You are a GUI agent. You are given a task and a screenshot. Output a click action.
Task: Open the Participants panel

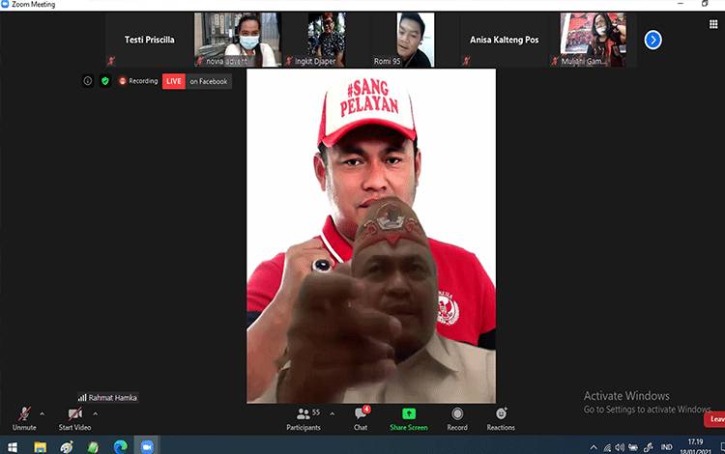click(x=304, y=419)
